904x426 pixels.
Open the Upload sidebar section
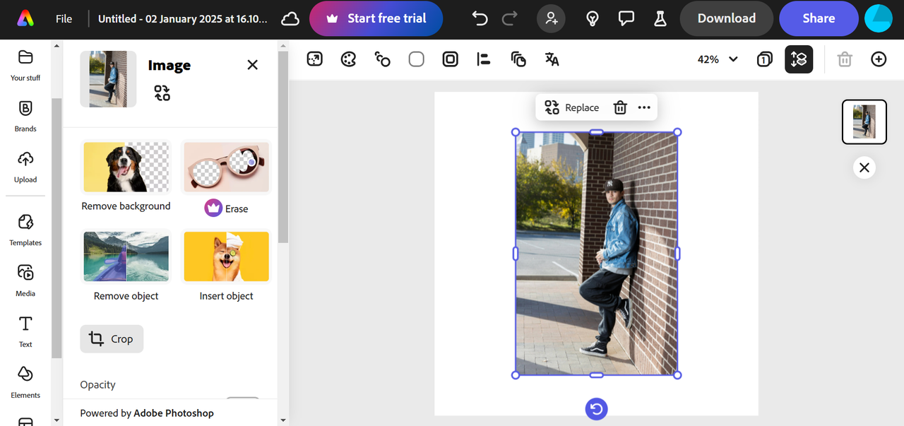[x=25, y=167]
